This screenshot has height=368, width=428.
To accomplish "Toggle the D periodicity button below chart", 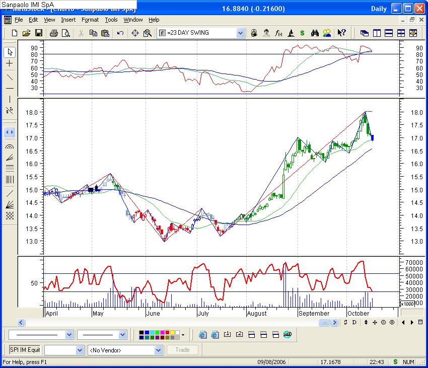I will point(354,322).
